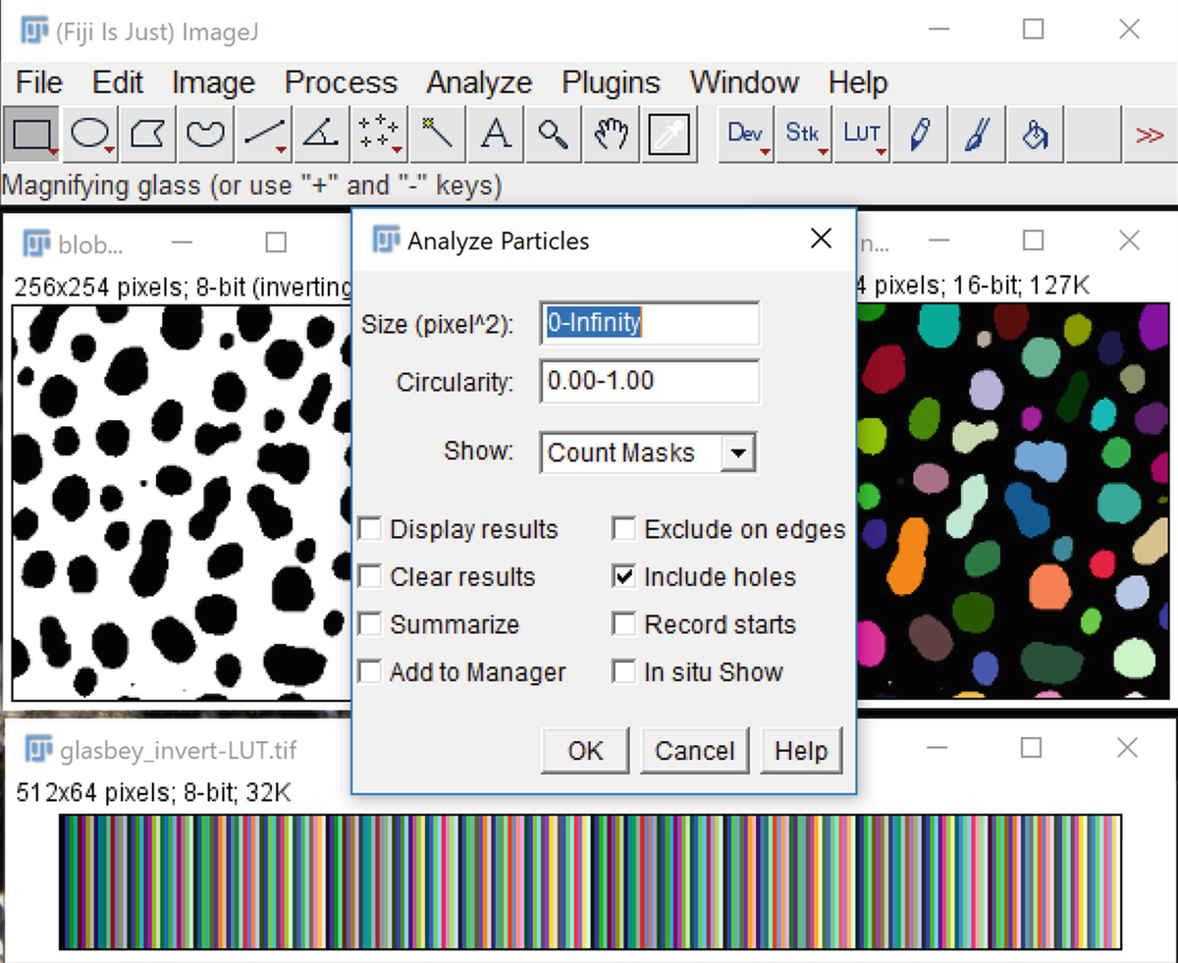The image size is (1178, 963).
Task: Open the Analyze menu
Action: (478, 82)
